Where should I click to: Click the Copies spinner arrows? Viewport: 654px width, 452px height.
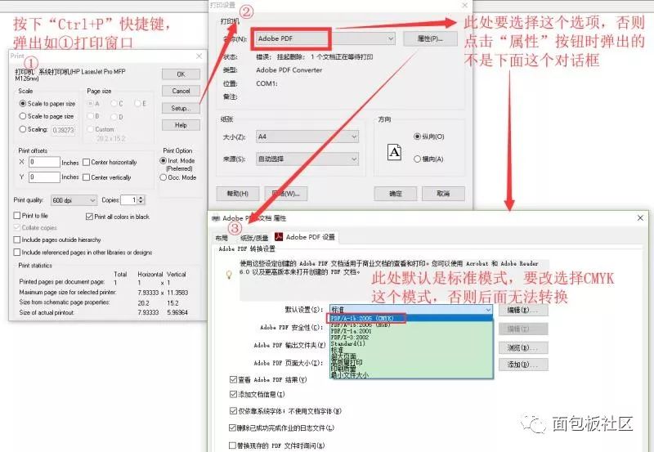pyautogui.click(x=141, y=200)
